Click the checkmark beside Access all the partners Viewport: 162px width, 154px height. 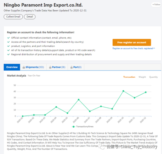8,42
